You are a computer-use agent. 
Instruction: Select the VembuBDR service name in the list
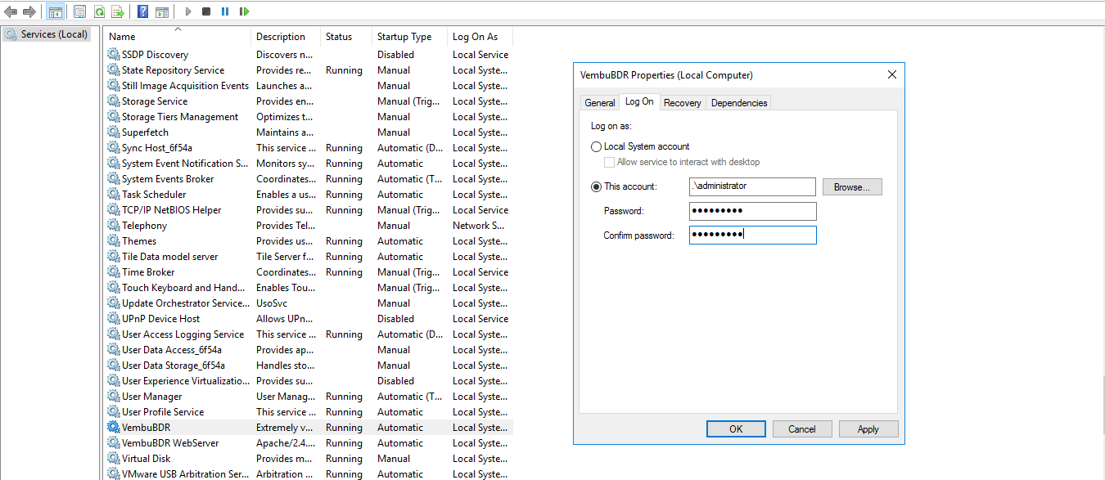(147, 428)
